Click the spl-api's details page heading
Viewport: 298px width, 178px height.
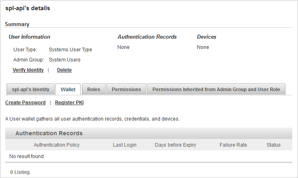28,8
